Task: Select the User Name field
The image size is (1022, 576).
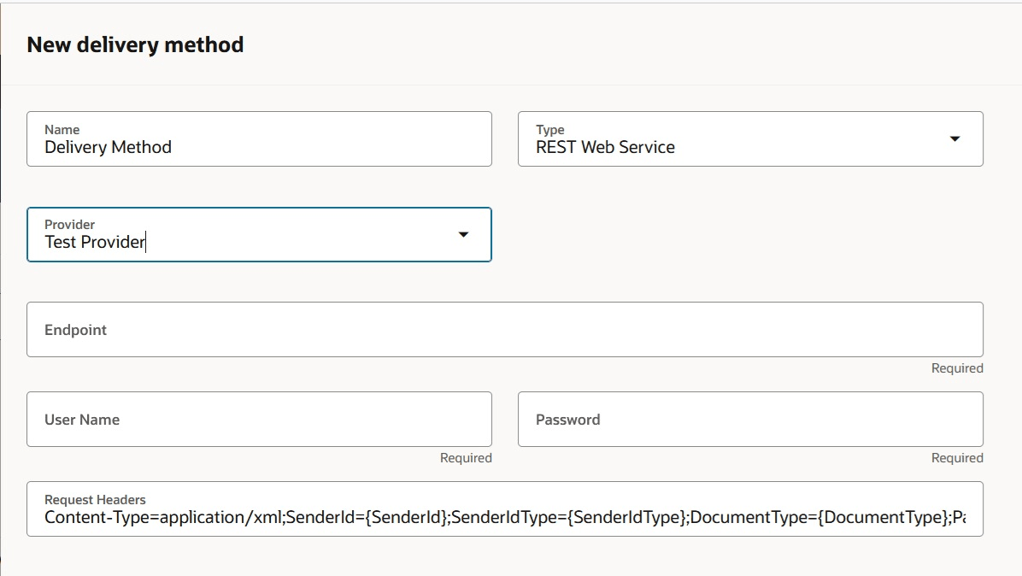Action: coord(259,420)
